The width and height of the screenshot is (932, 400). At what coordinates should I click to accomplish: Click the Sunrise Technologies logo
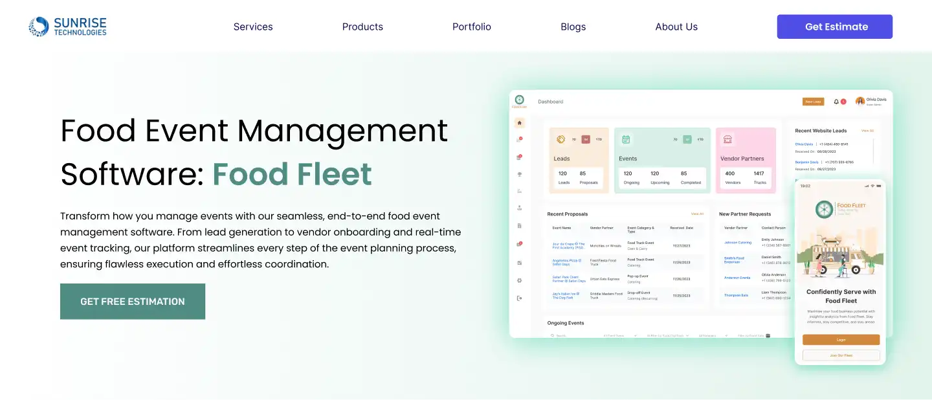tap(67, 26)
